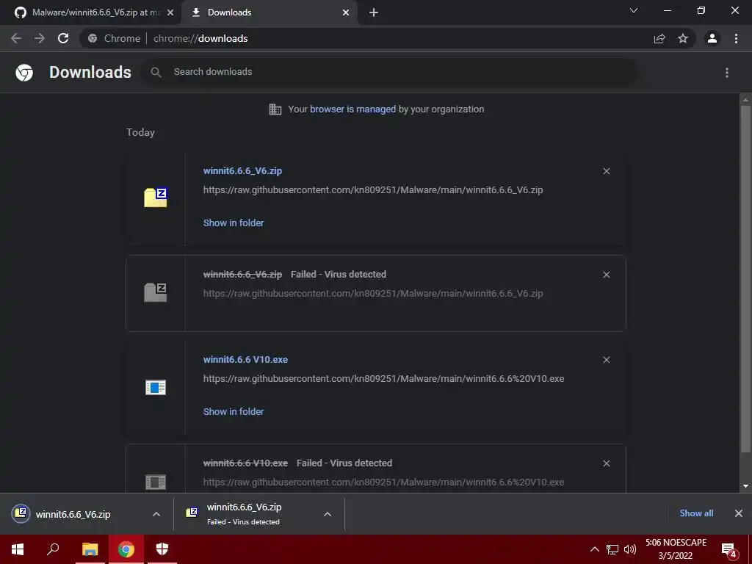Viewport: 752px width, 564px height.
Task: Bookmark this page with the star icon
Action: [683, 38]
